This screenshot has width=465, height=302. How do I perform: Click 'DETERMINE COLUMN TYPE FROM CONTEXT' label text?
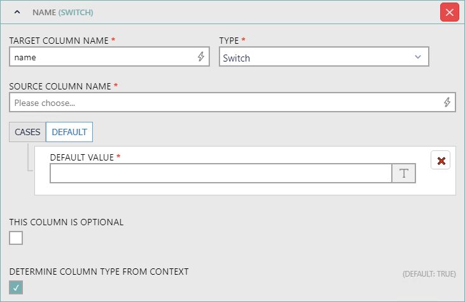[99, 272]
